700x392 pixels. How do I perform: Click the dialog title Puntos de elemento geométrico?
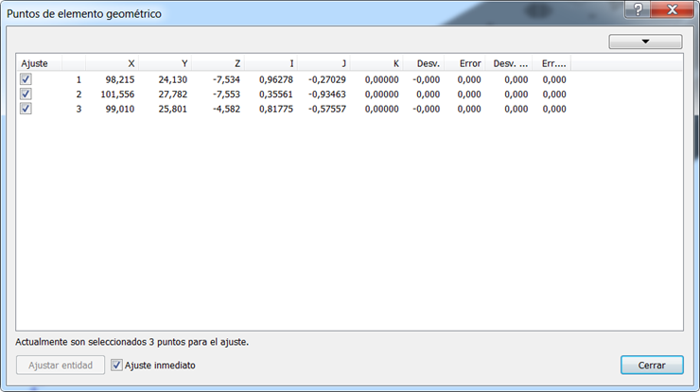(x=84, y=14)
